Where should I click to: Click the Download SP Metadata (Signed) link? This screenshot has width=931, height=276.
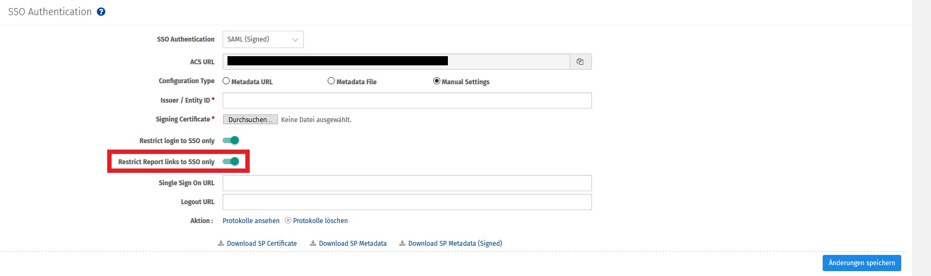[x=455, y=244]
